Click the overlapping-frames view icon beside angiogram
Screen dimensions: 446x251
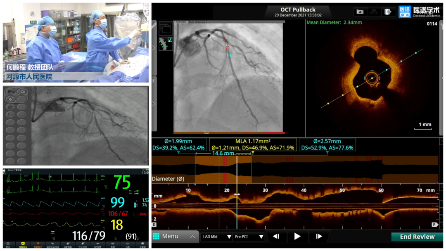pyautogui.click(x=165, y=29)
